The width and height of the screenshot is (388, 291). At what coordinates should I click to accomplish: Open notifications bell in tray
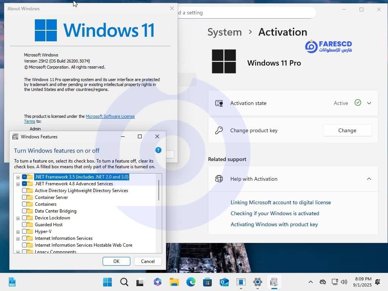click(378, 282)
